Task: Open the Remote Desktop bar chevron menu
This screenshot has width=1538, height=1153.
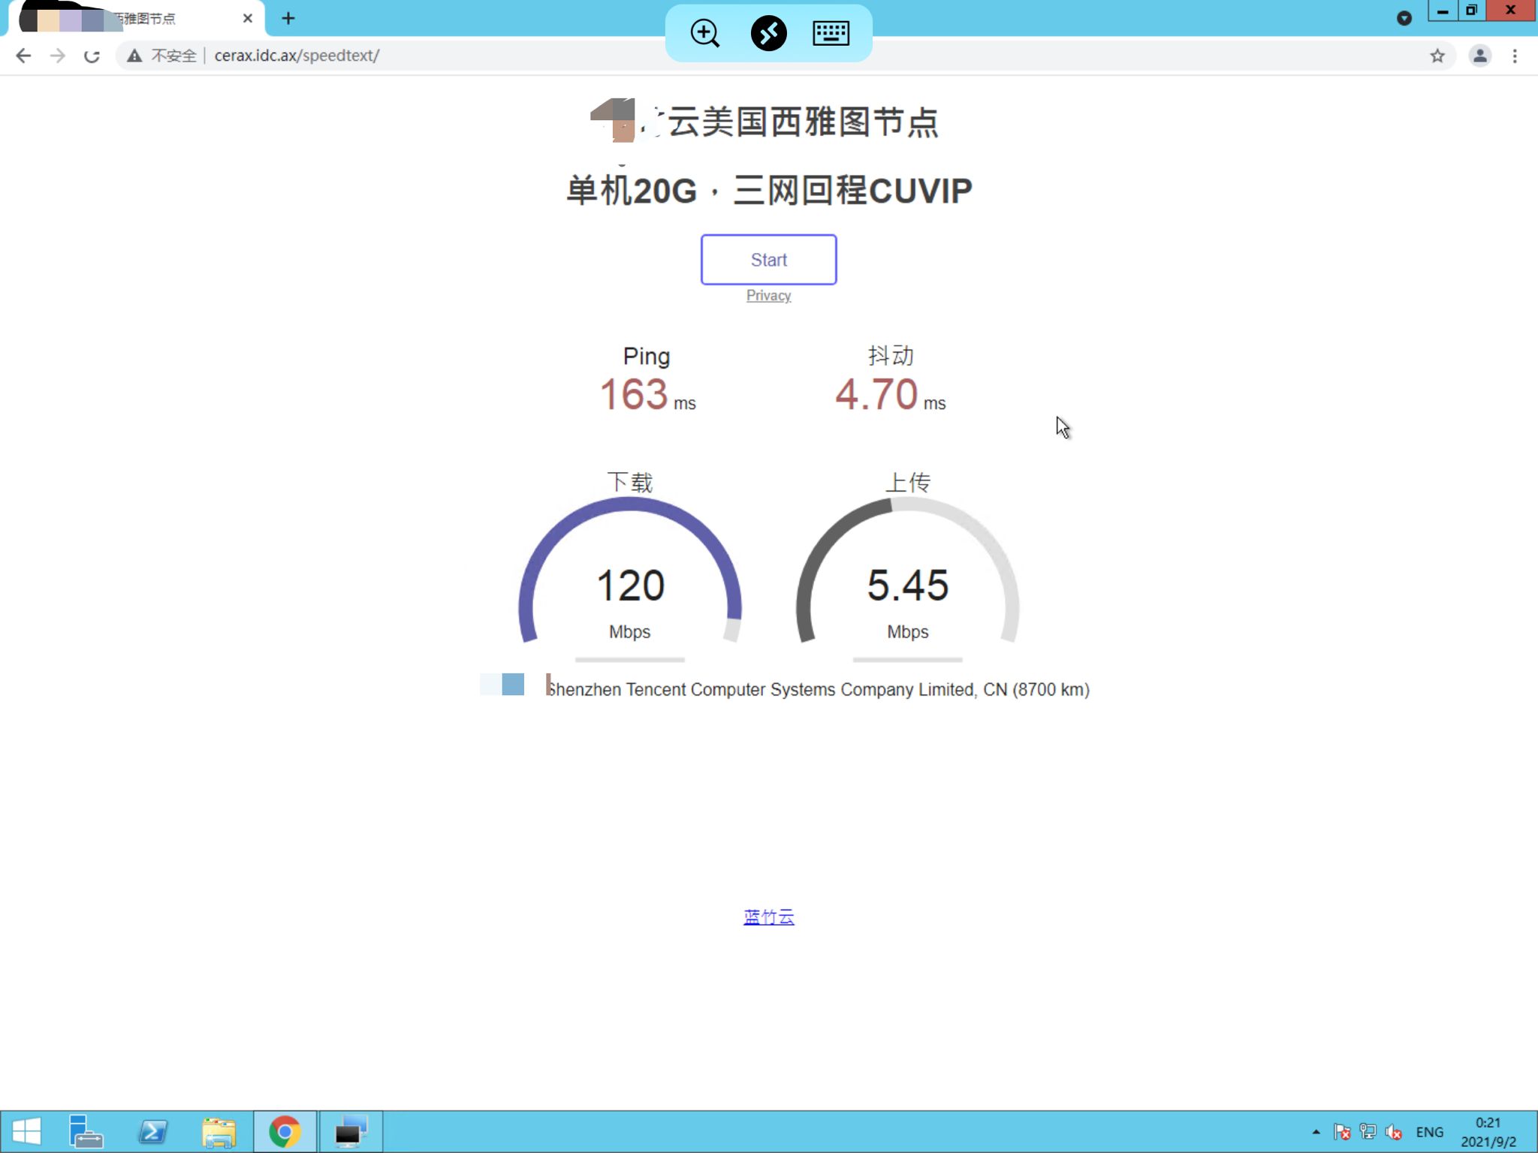Action: tap(1404, 18)
